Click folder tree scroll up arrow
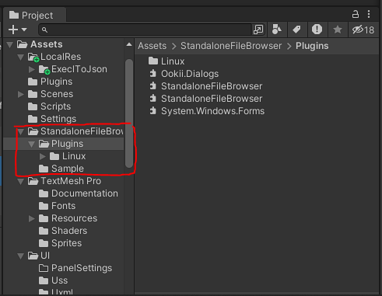This screenshot has width=382, height=296. pos(129,44)
